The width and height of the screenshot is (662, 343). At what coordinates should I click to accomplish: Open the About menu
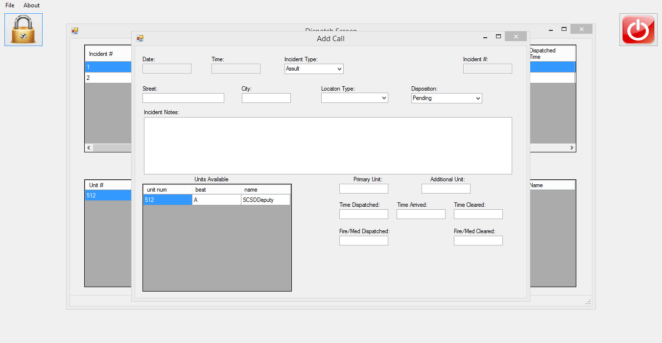coord(31,5)
